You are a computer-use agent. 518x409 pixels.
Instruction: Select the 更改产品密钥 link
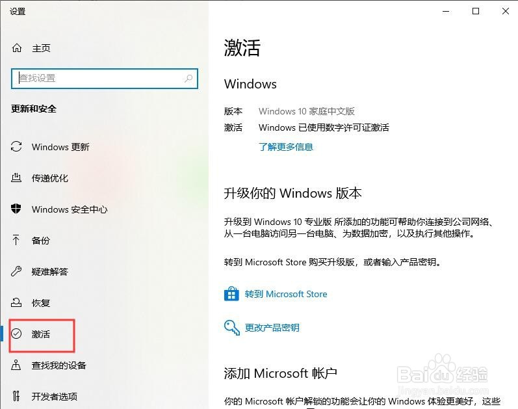coord(272,328)
